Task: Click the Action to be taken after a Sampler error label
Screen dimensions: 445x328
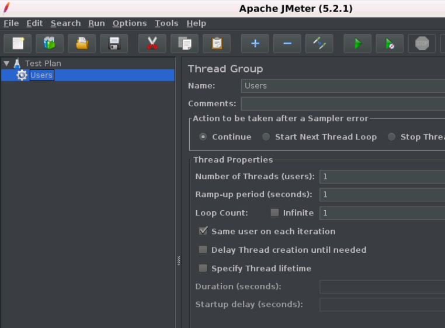Action: tap(280, 118)
